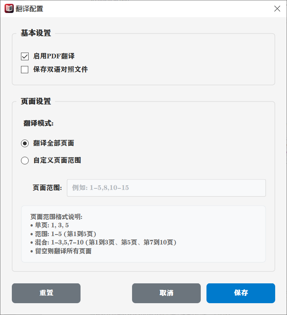Click inside the 页面范围 input field

point(166,188)
